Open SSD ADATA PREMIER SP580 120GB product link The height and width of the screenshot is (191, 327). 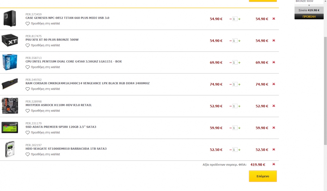coord(61,127)
